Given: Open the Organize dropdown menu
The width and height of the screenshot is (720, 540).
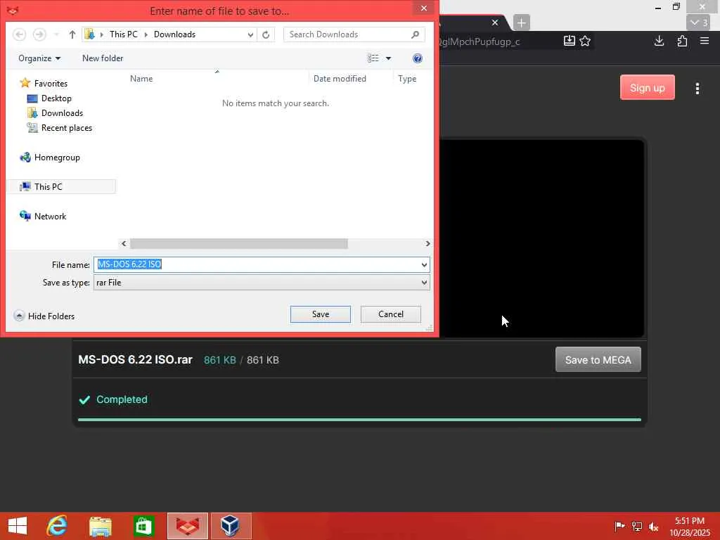Looking at the screenshot, I should [x=39, y=58].
